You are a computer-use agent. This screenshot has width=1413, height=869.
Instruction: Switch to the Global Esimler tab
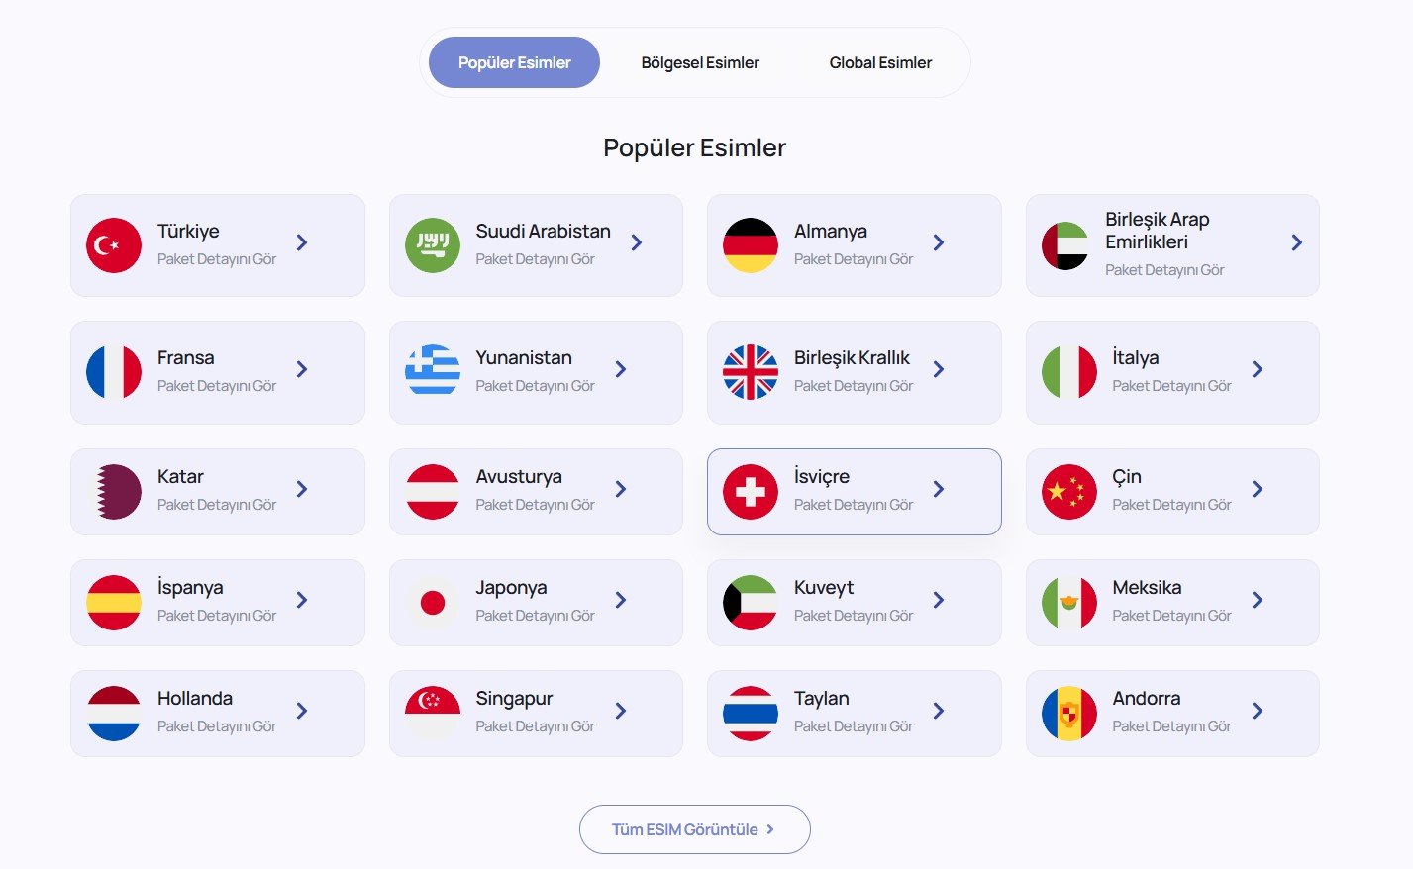coord(880,62)
